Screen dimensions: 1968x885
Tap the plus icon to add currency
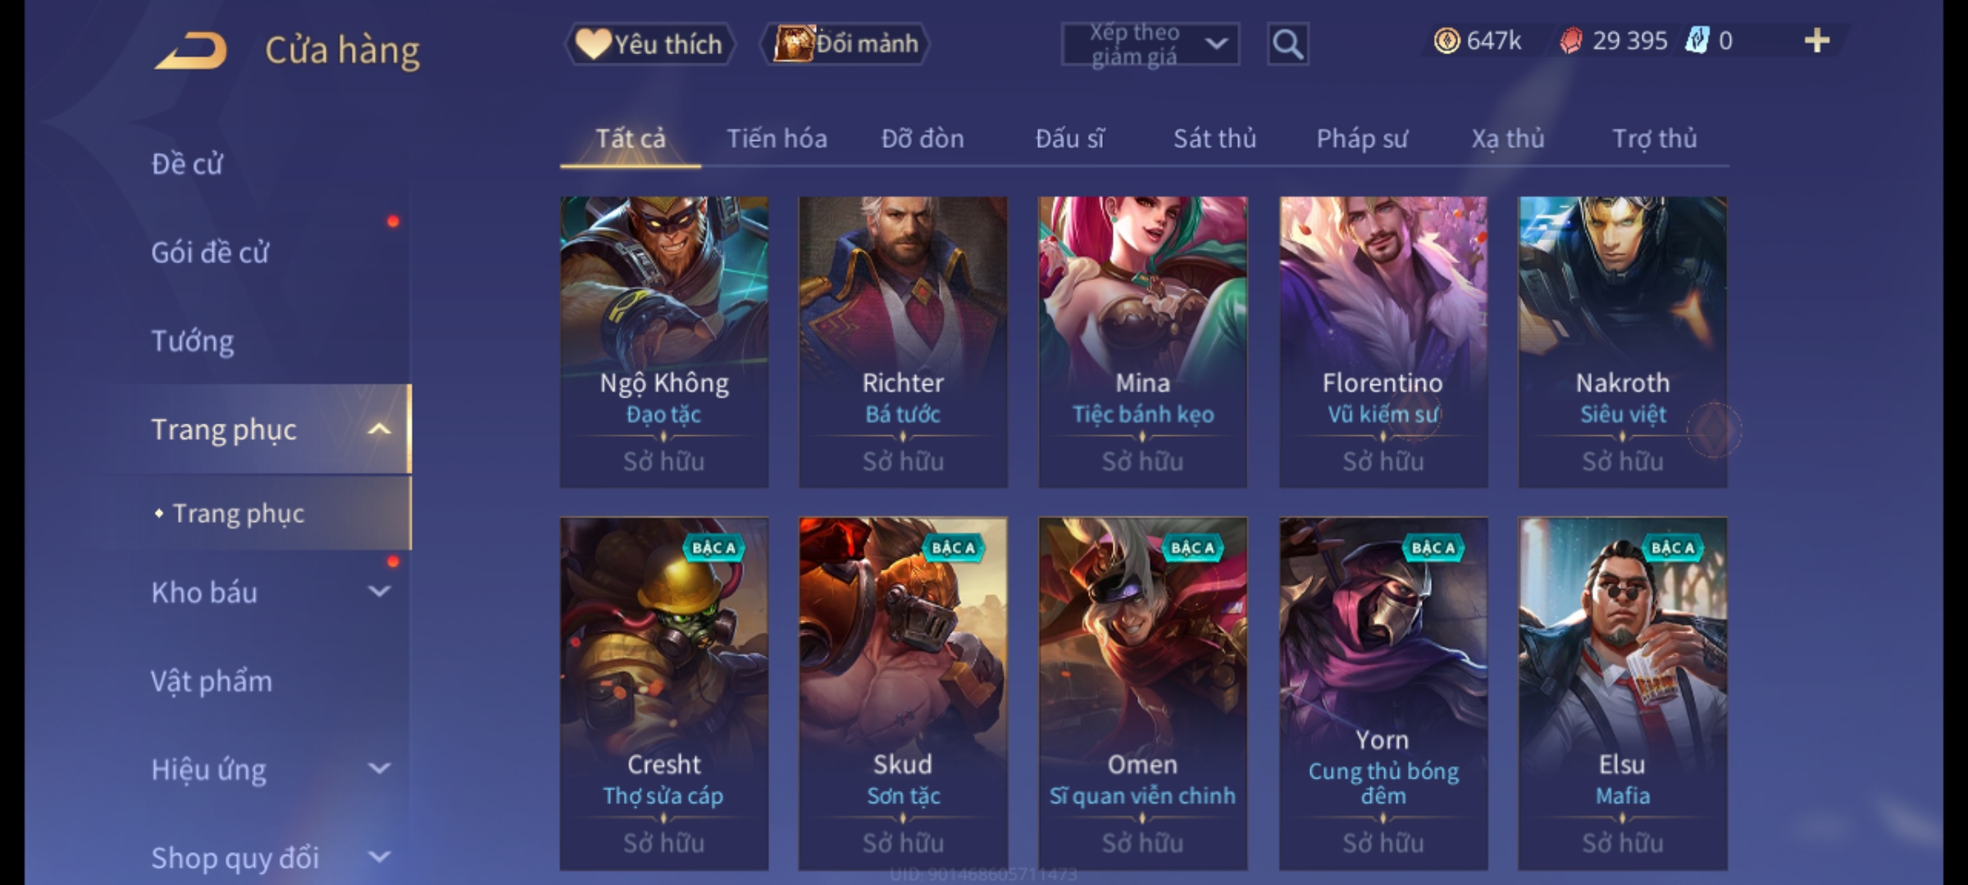[x=1817, y=41]
